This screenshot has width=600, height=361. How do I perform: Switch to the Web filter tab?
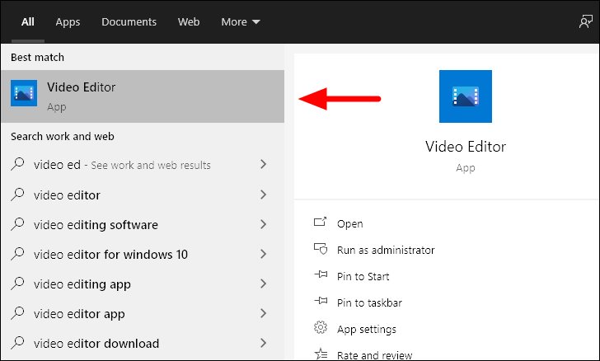(x=189, y=21)
